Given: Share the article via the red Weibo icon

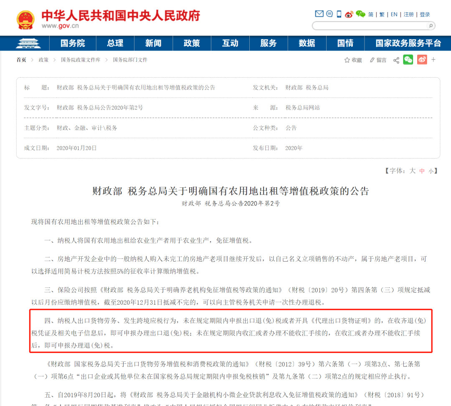Looking at the screenshot, I should pyautogui.click(x=422, y=60).
